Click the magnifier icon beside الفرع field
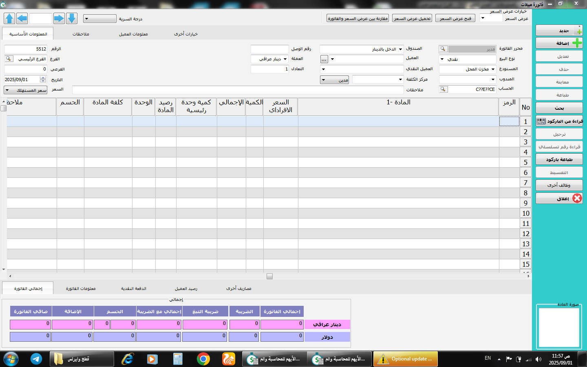 [x=8, y=59]
